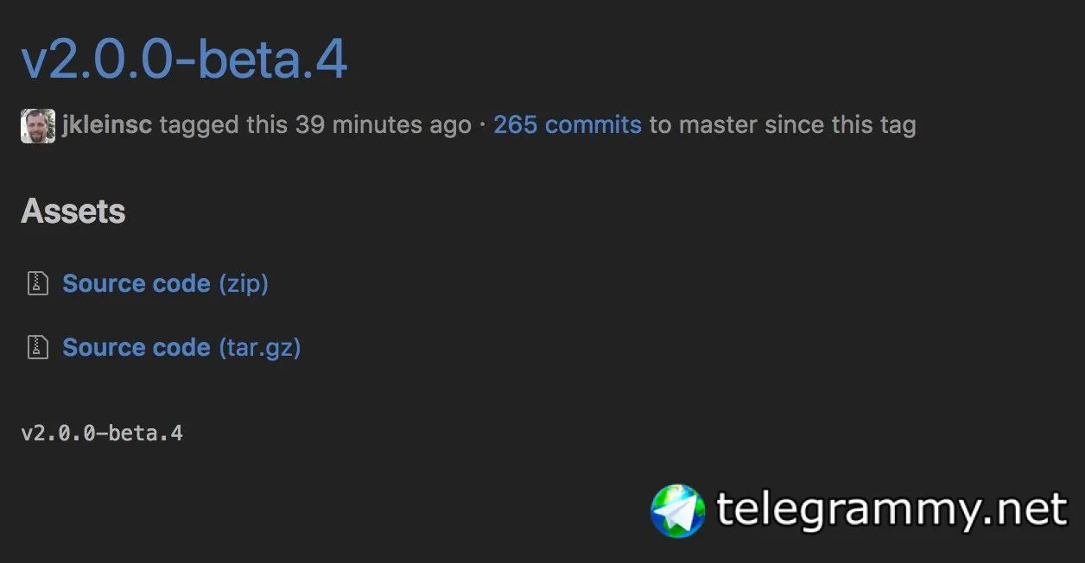Select the (tar.gz) format label
Image resolution: width=1085 pixels, height=563 pixels.
(x=259, y=347)
